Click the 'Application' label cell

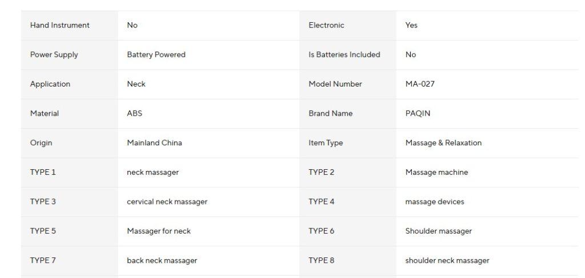coord(50,84)
